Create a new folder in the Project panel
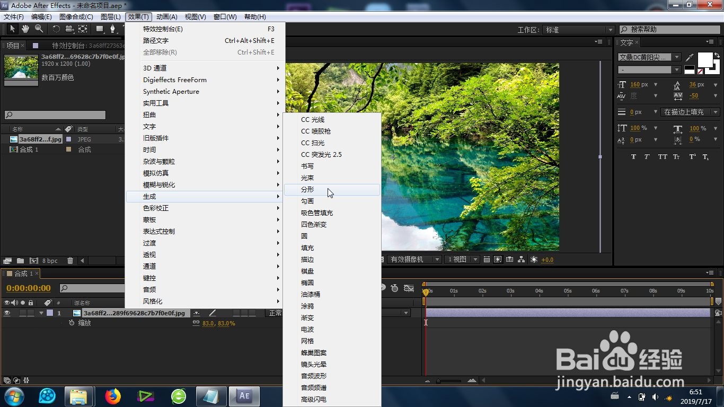The width and height of the screenshot is (724, 407). (20, 261)
